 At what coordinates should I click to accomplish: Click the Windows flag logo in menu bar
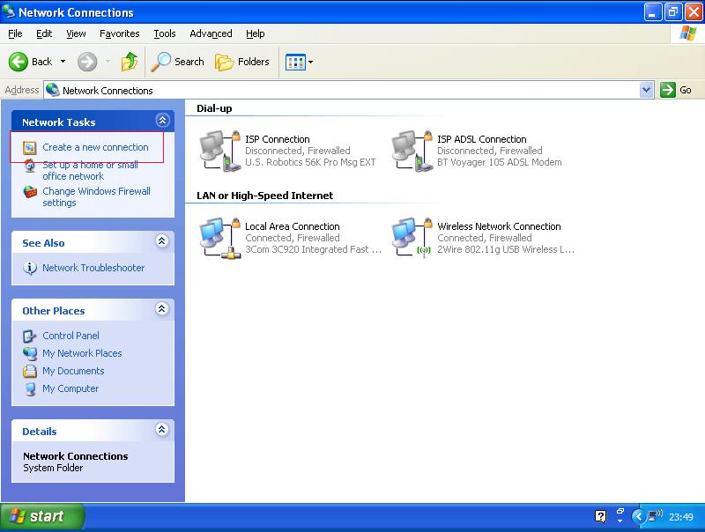687,33
